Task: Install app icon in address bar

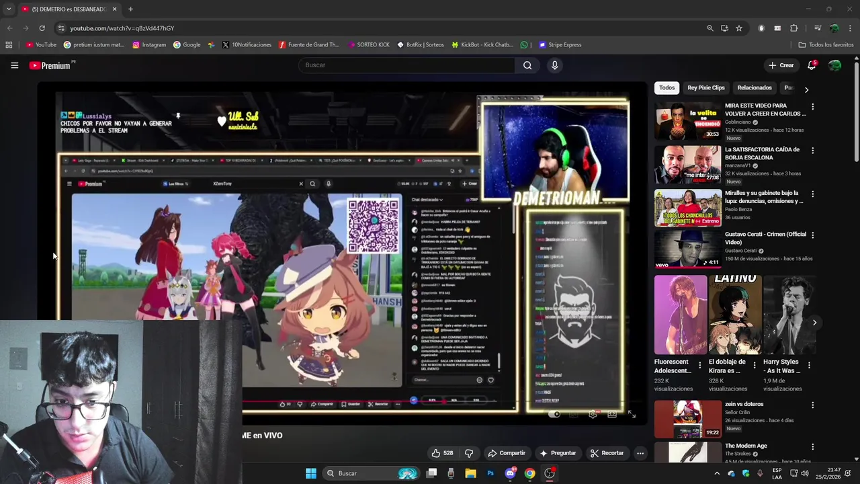Action: tap(724, 28)
